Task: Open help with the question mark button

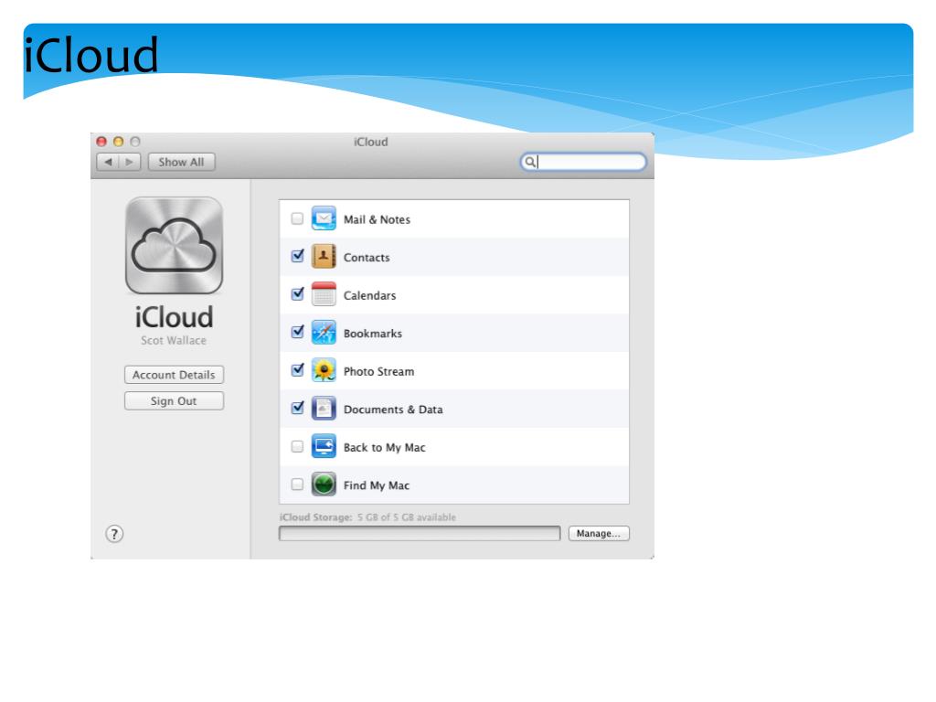Action: [114, 534]
